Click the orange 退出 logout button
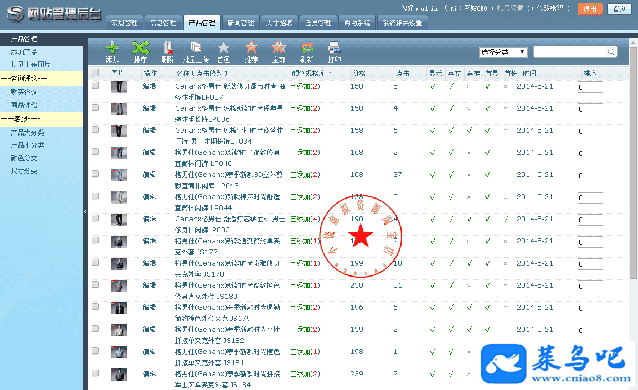 tap(590, 9)
